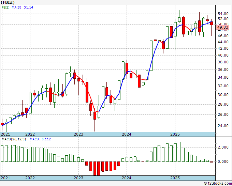Select the MA(3) indicator label

[16, 7]
